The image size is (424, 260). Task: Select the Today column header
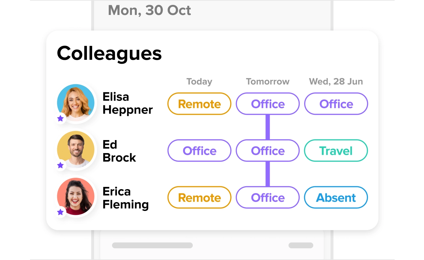[199, 81]
